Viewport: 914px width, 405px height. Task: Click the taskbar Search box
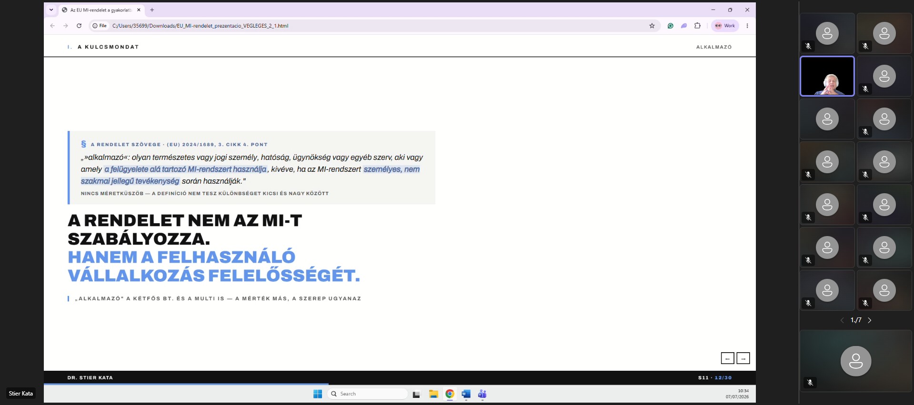click(x=367, y=394)
